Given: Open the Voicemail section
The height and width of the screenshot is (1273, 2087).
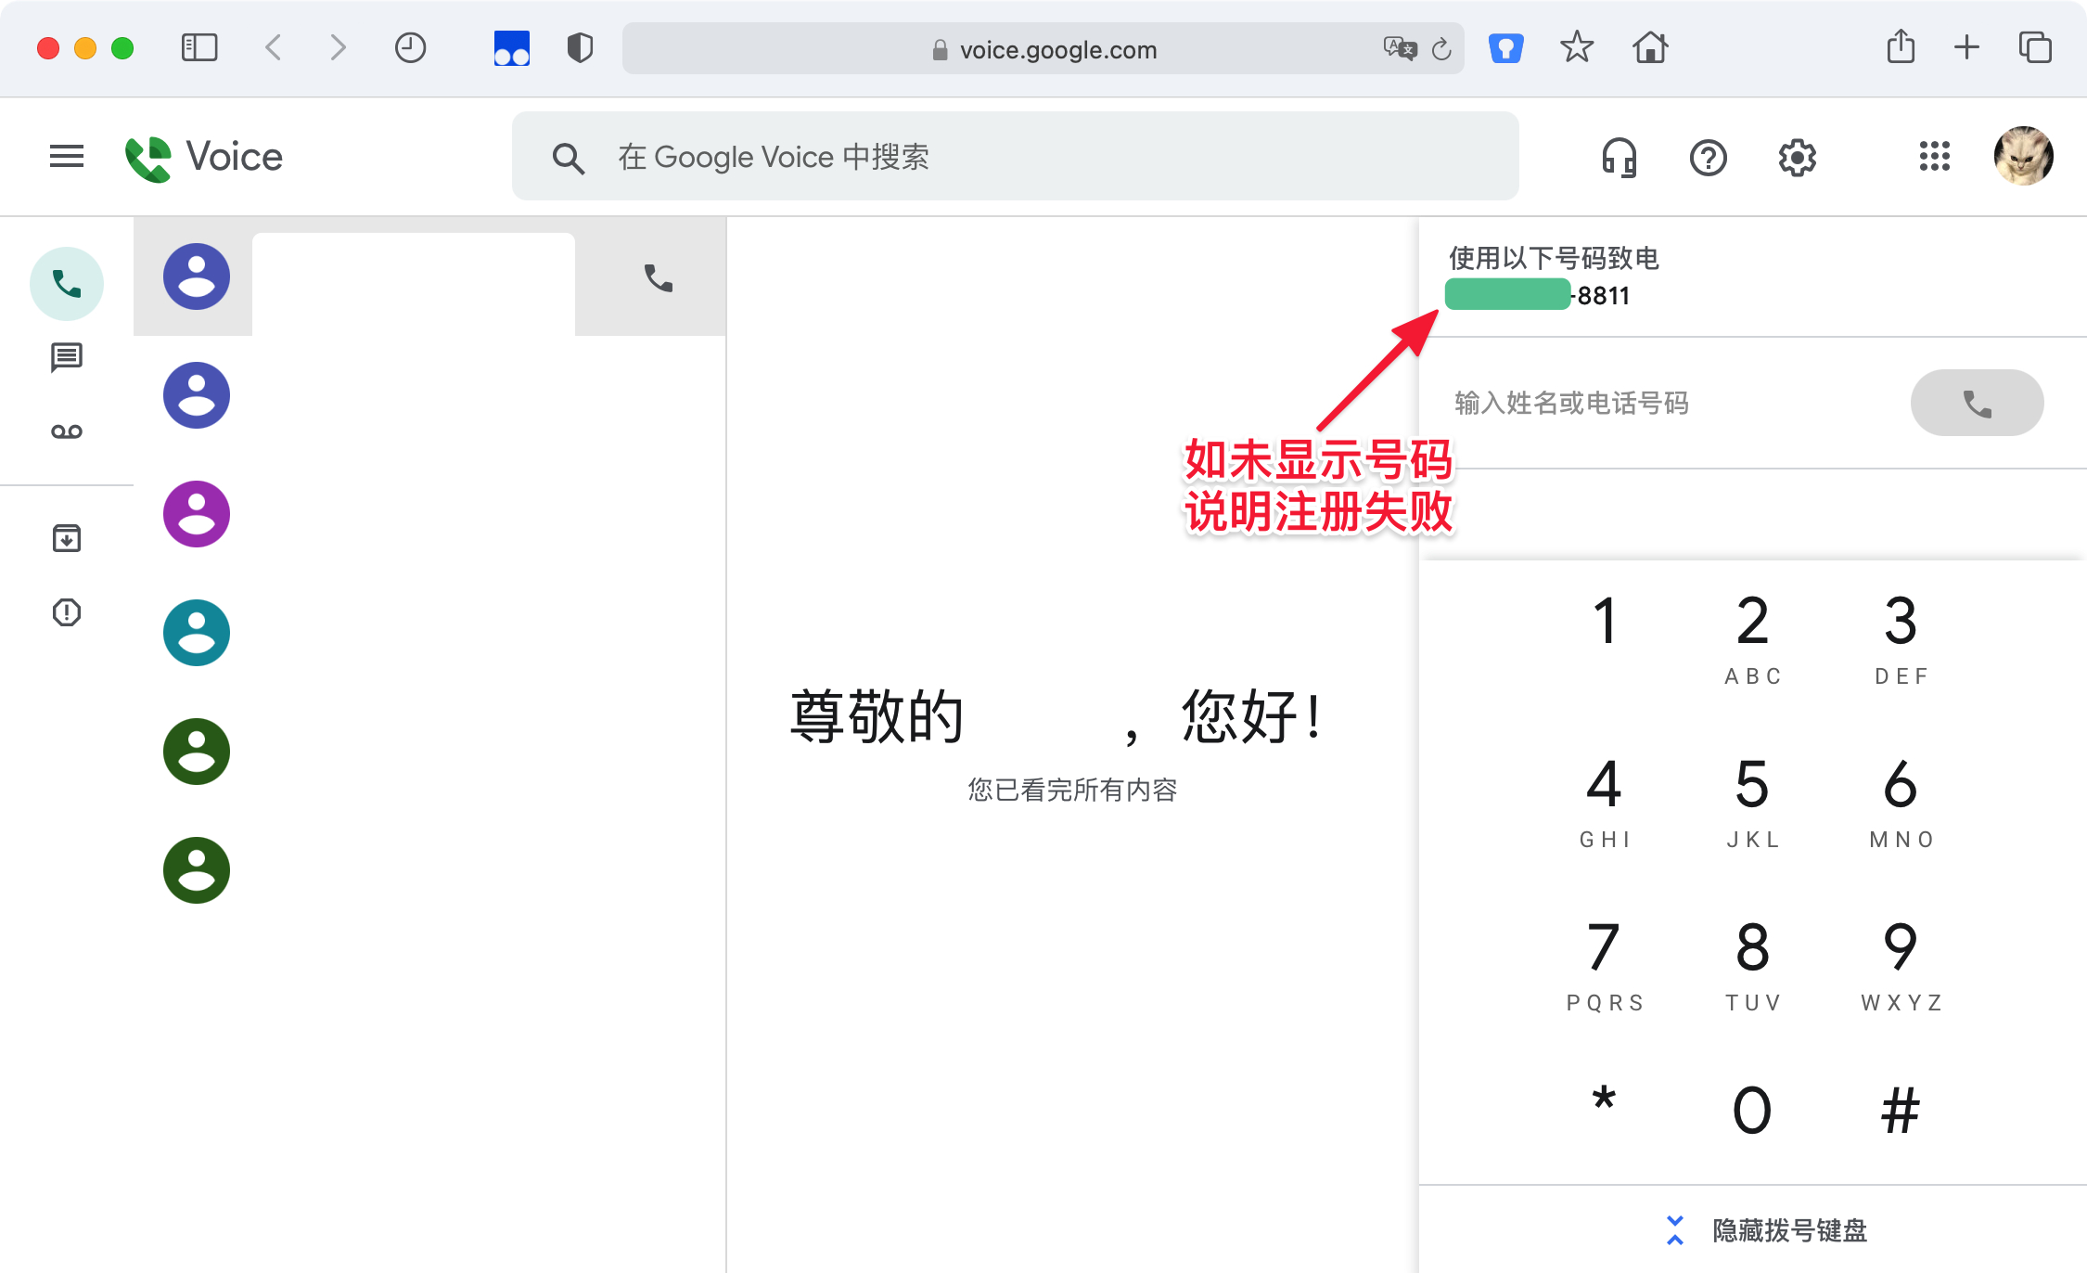Looking at the screenshot, I should (x=67, y=431).
